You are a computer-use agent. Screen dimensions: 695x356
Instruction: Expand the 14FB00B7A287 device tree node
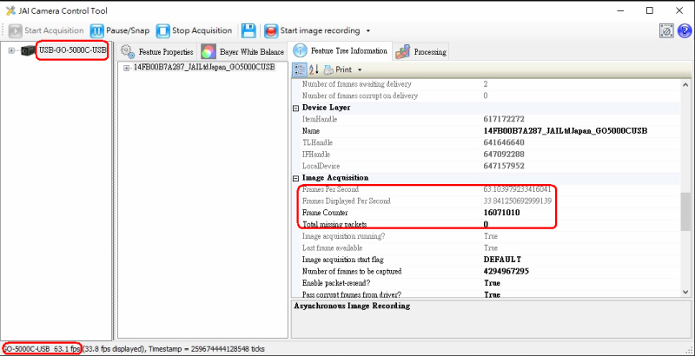click(x=127, y=68)
